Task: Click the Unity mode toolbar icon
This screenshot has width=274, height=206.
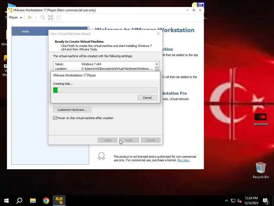Action: pyautogui.click(x=59, y=17)
